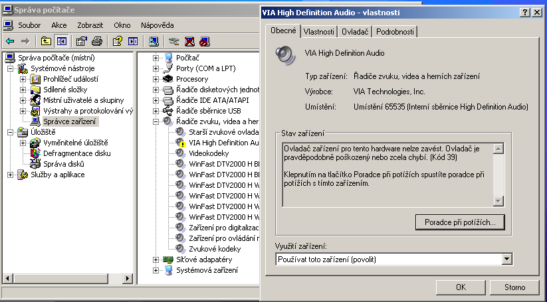Image resolution: width=547 pixels, height=302 pixels.
Task: Select Vyměnitelné úložiště tree item
Action: pos(75,143)
